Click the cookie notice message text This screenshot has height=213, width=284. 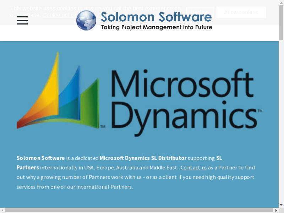[x=95, y=8]
